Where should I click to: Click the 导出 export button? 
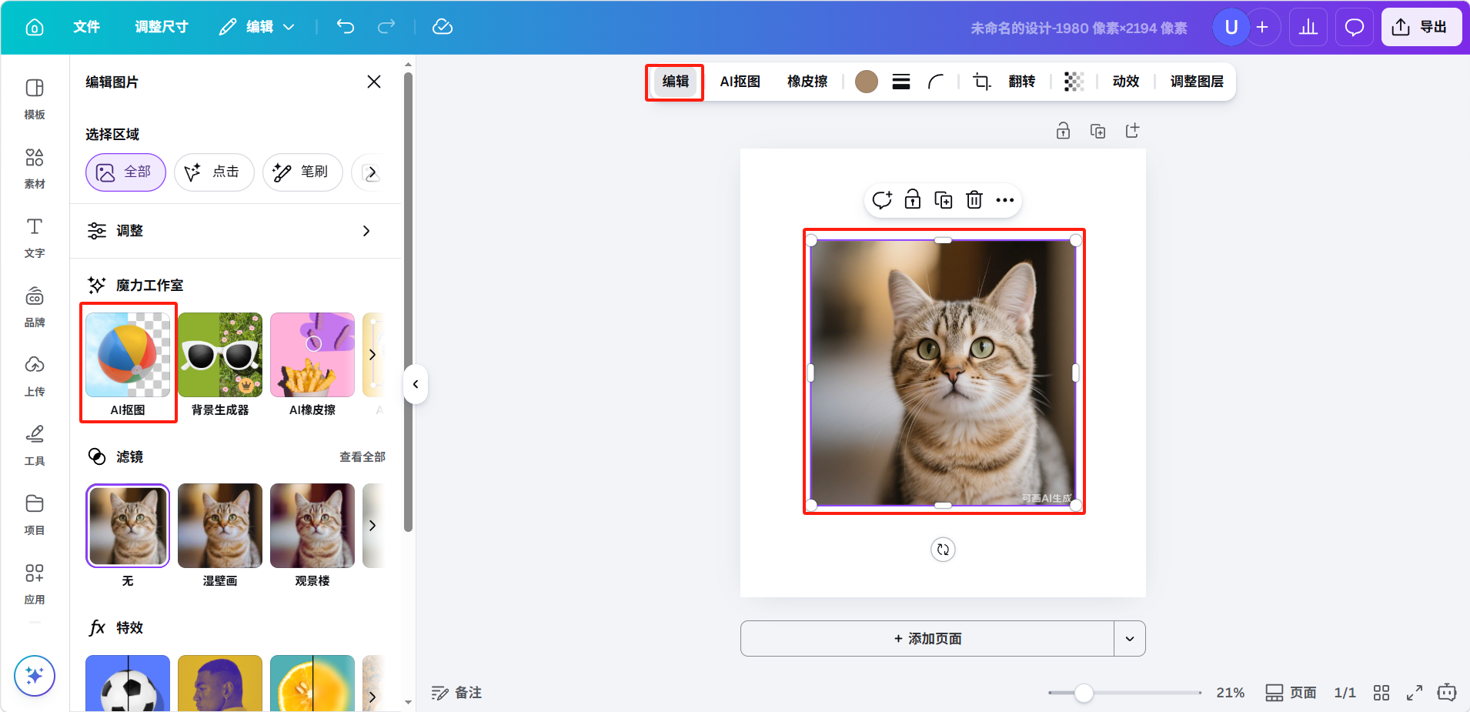[x=1421, y=27]
